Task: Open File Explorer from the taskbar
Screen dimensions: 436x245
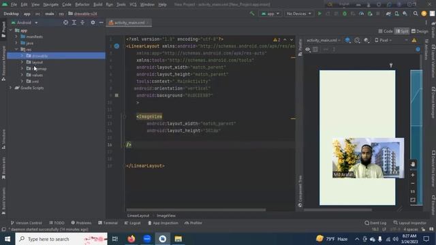Action: (x=178, y=239)
